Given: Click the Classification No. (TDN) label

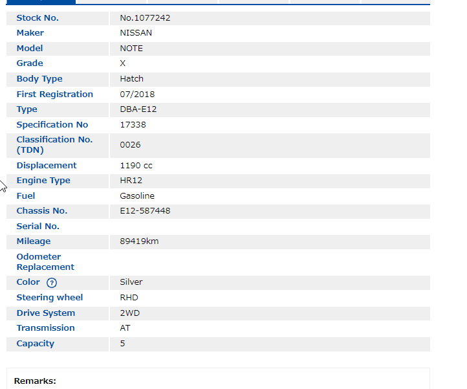Looking at the screenshot, I should coord(54,145).
